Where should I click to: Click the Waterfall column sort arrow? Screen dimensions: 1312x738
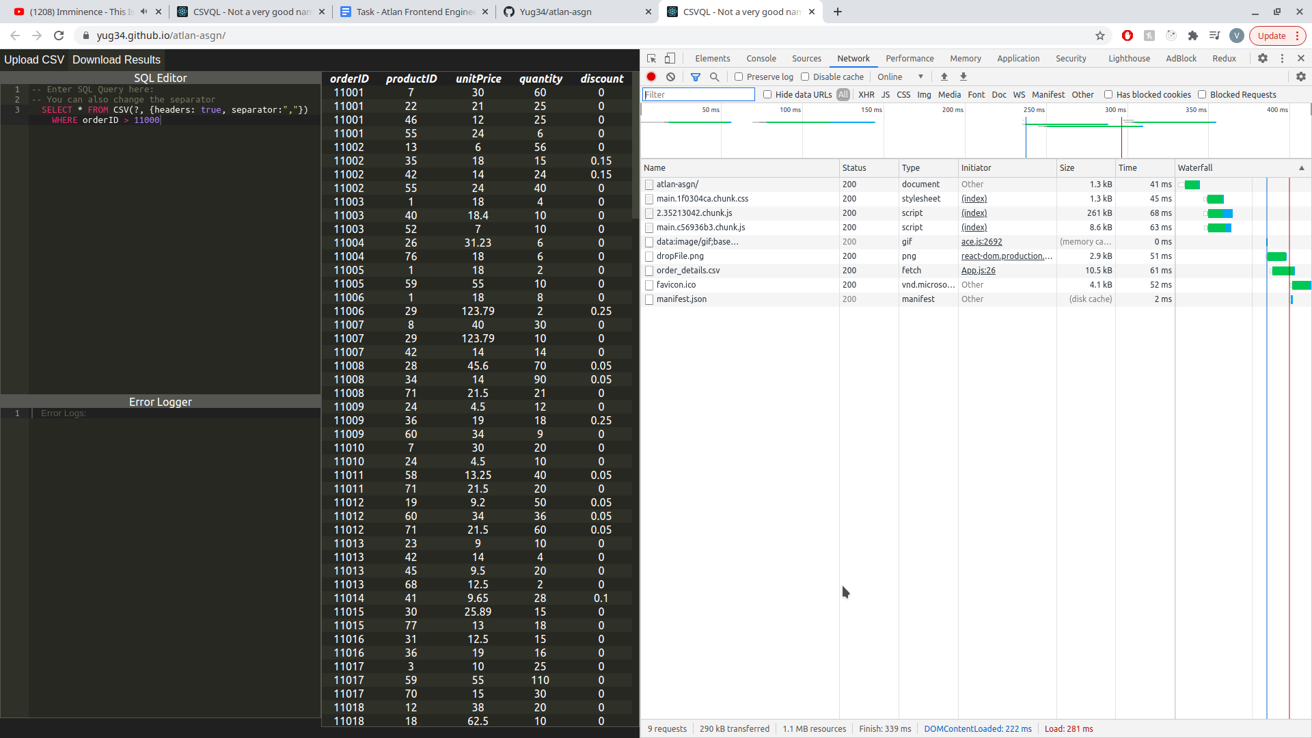pos(1301,167)
